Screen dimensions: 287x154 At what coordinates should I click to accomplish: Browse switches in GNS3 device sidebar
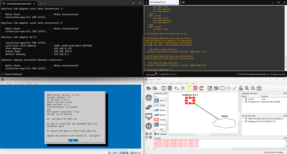[x=149, y=107]
